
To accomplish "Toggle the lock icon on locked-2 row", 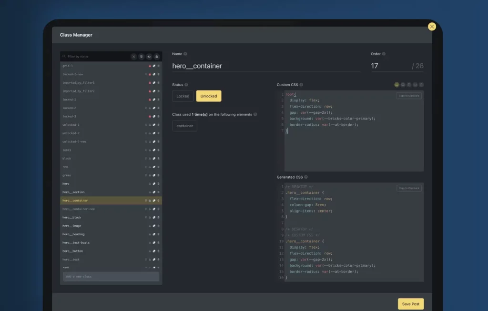I will point(150,108).
